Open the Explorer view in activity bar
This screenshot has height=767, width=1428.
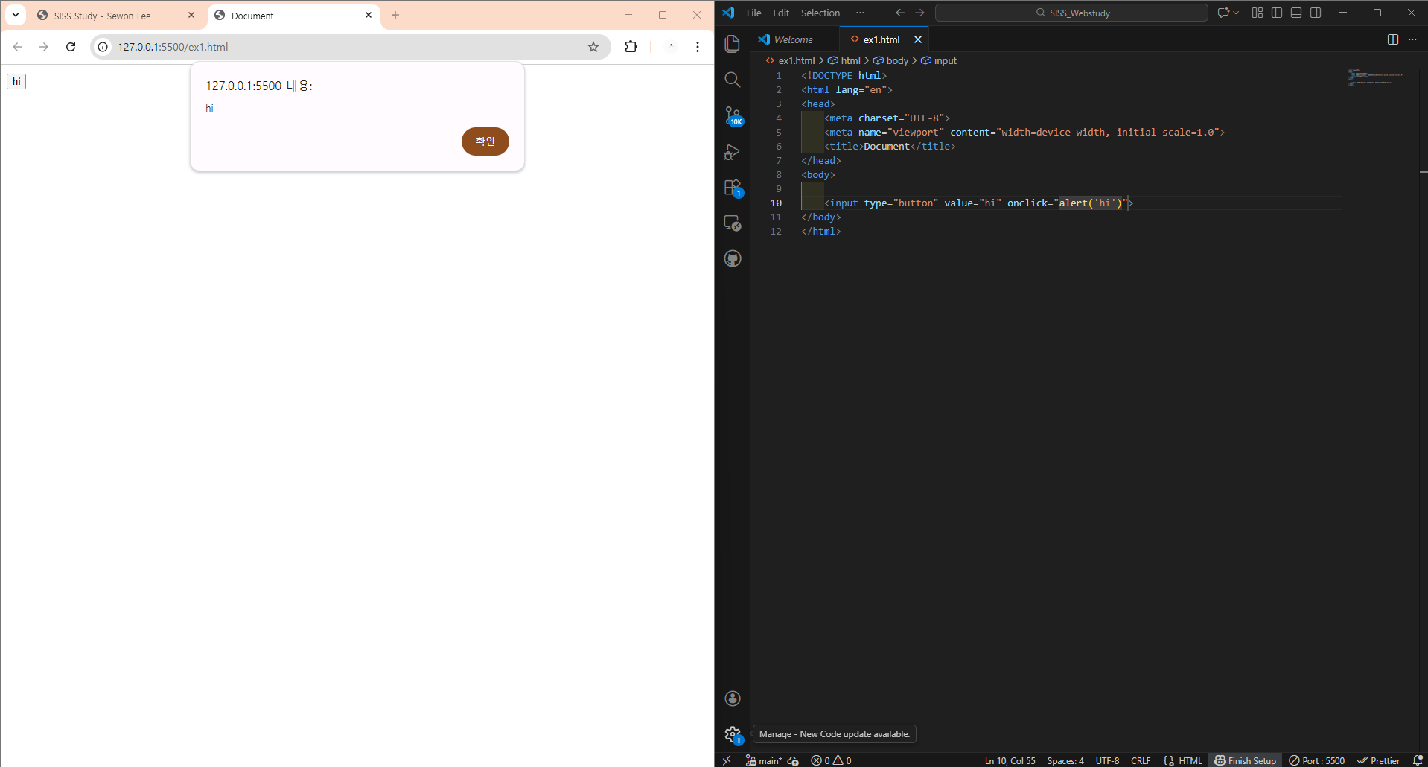(x=733, y=44)
